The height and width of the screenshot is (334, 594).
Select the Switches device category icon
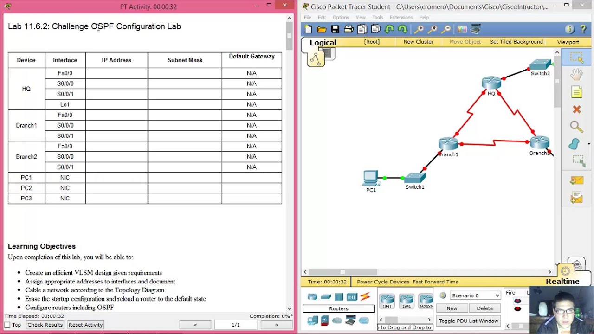(x=326, y=297)
